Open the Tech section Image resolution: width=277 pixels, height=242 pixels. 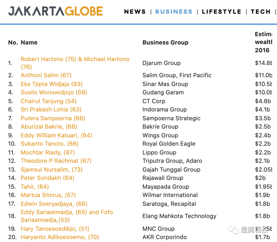[x=261, y=12]
